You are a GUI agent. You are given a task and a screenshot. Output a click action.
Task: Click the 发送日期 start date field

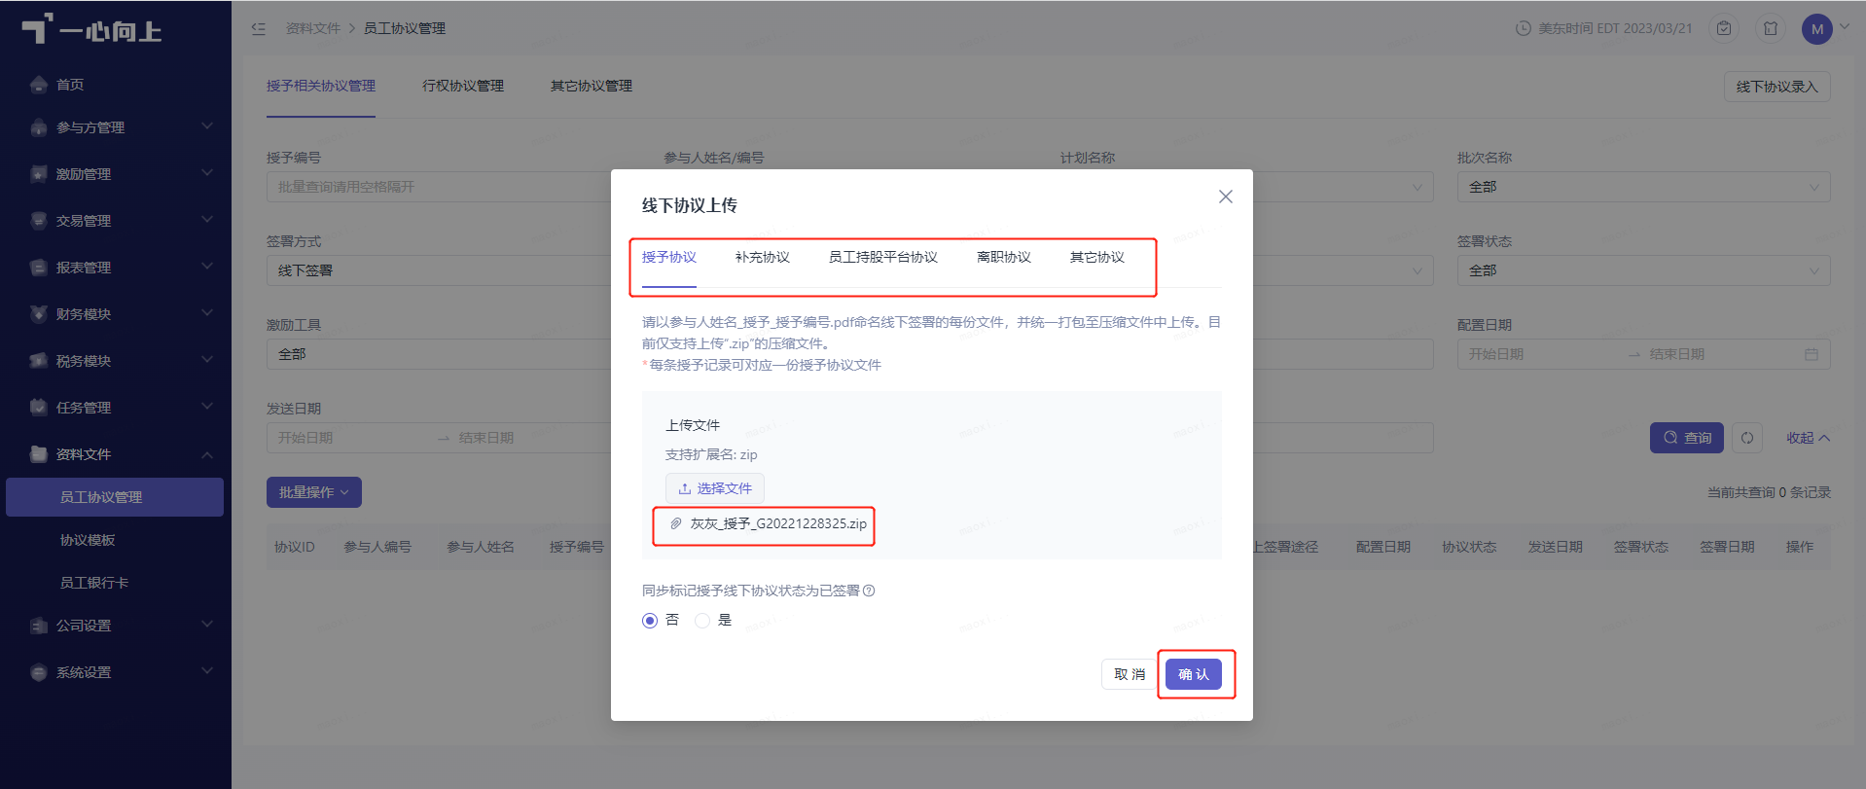tap(350, 438)
